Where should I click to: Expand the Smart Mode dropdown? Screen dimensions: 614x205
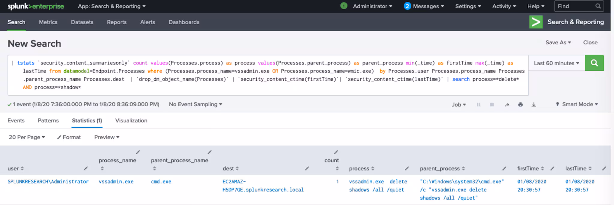577,104
